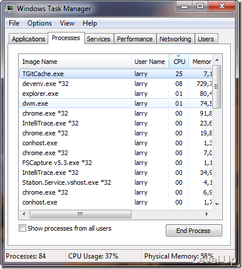Switch to the Services tab
The image size is (242, 269).
tap(98, 39)
